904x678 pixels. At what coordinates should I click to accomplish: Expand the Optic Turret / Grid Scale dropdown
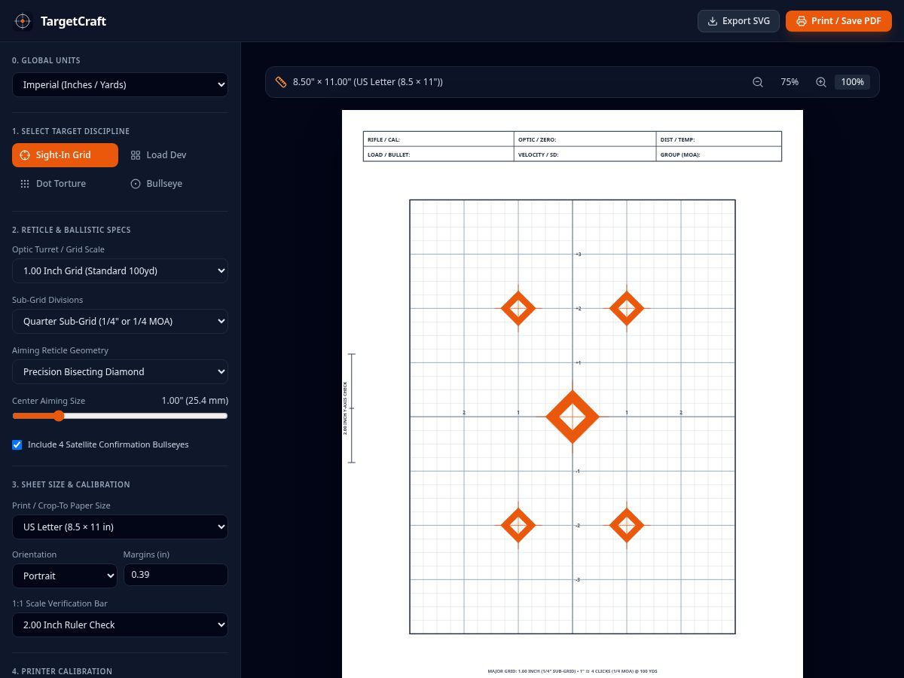[120, 270]
